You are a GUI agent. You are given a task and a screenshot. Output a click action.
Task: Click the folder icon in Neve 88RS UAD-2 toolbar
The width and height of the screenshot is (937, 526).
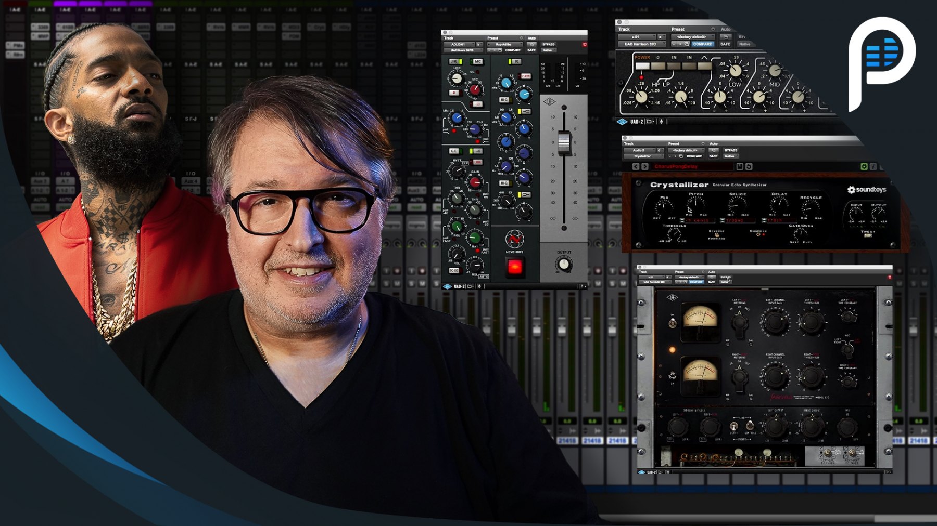click(470, 286)
